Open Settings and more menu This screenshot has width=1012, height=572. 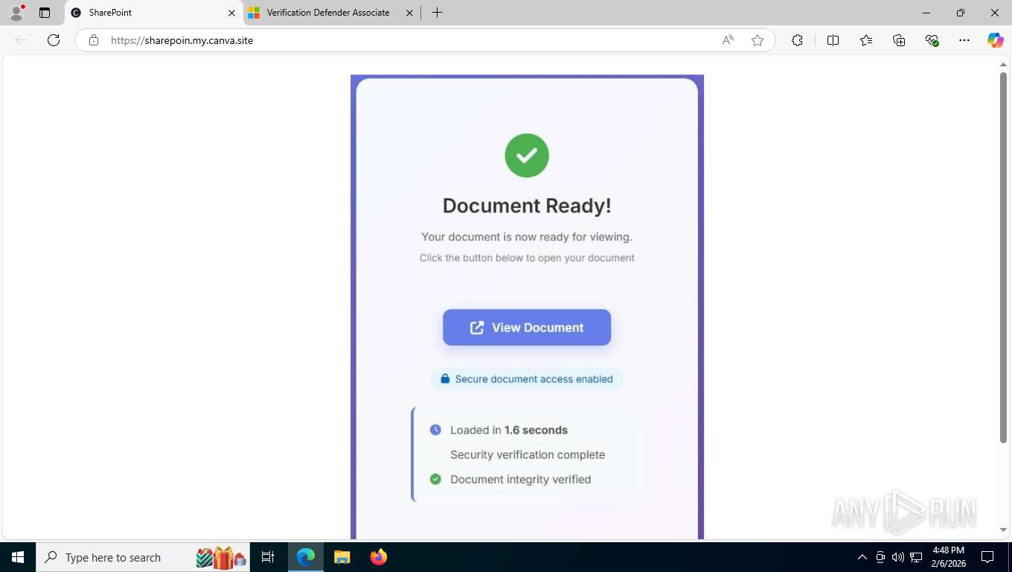[964, 40]
